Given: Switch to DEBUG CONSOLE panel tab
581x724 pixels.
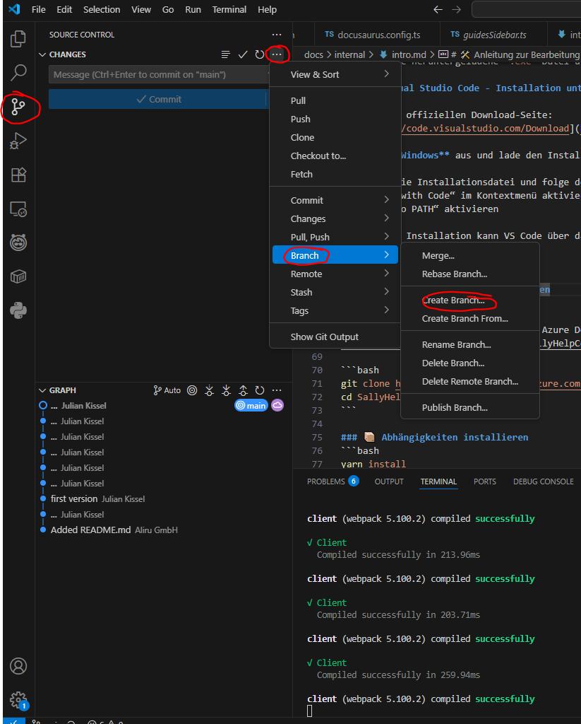Looking at the screenshot, I should click(x=543, y=481).
